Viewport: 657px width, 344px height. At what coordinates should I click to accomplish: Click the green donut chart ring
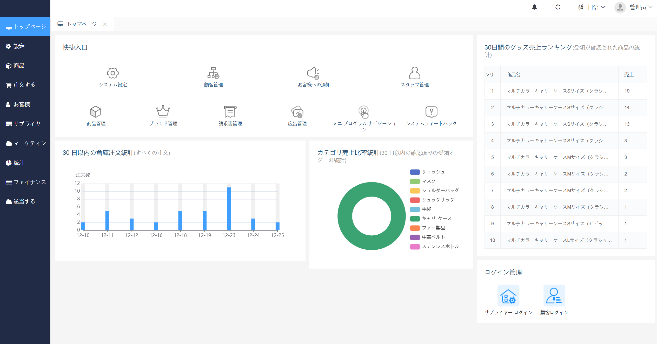click(x=345, y=216)
